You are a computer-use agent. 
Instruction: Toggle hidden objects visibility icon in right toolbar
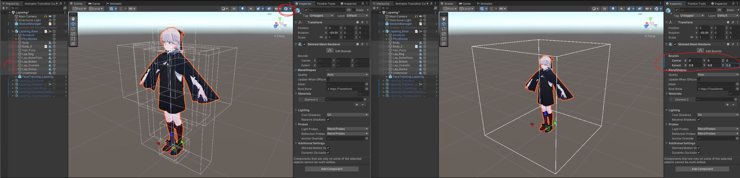[x=640, y=9]
